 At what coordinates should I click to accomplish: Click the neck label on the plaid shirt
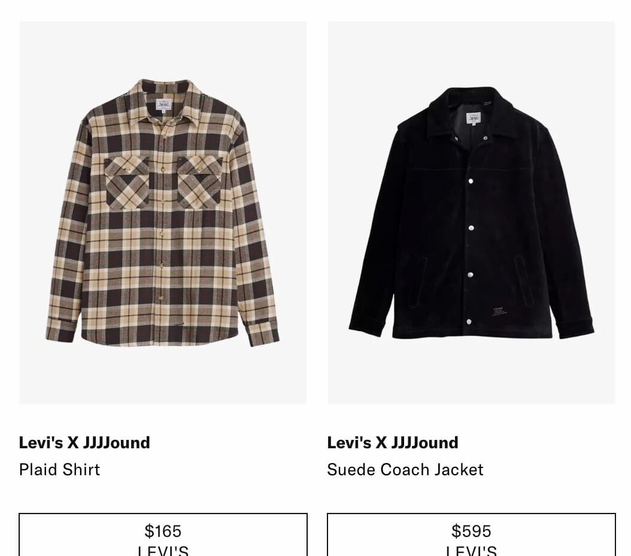pyautogui.click(x=163, y=105)
